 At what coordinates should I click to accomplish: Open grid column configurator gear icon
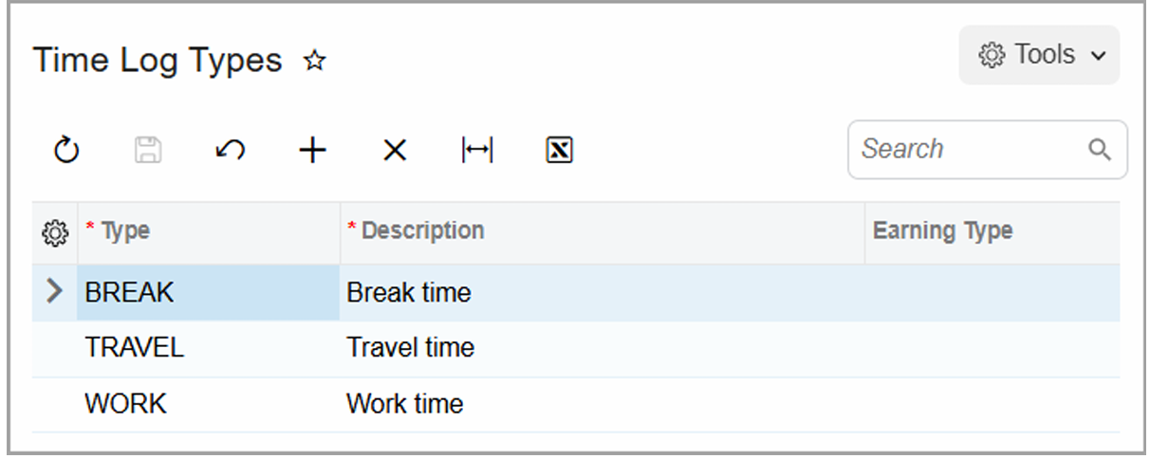55,231
